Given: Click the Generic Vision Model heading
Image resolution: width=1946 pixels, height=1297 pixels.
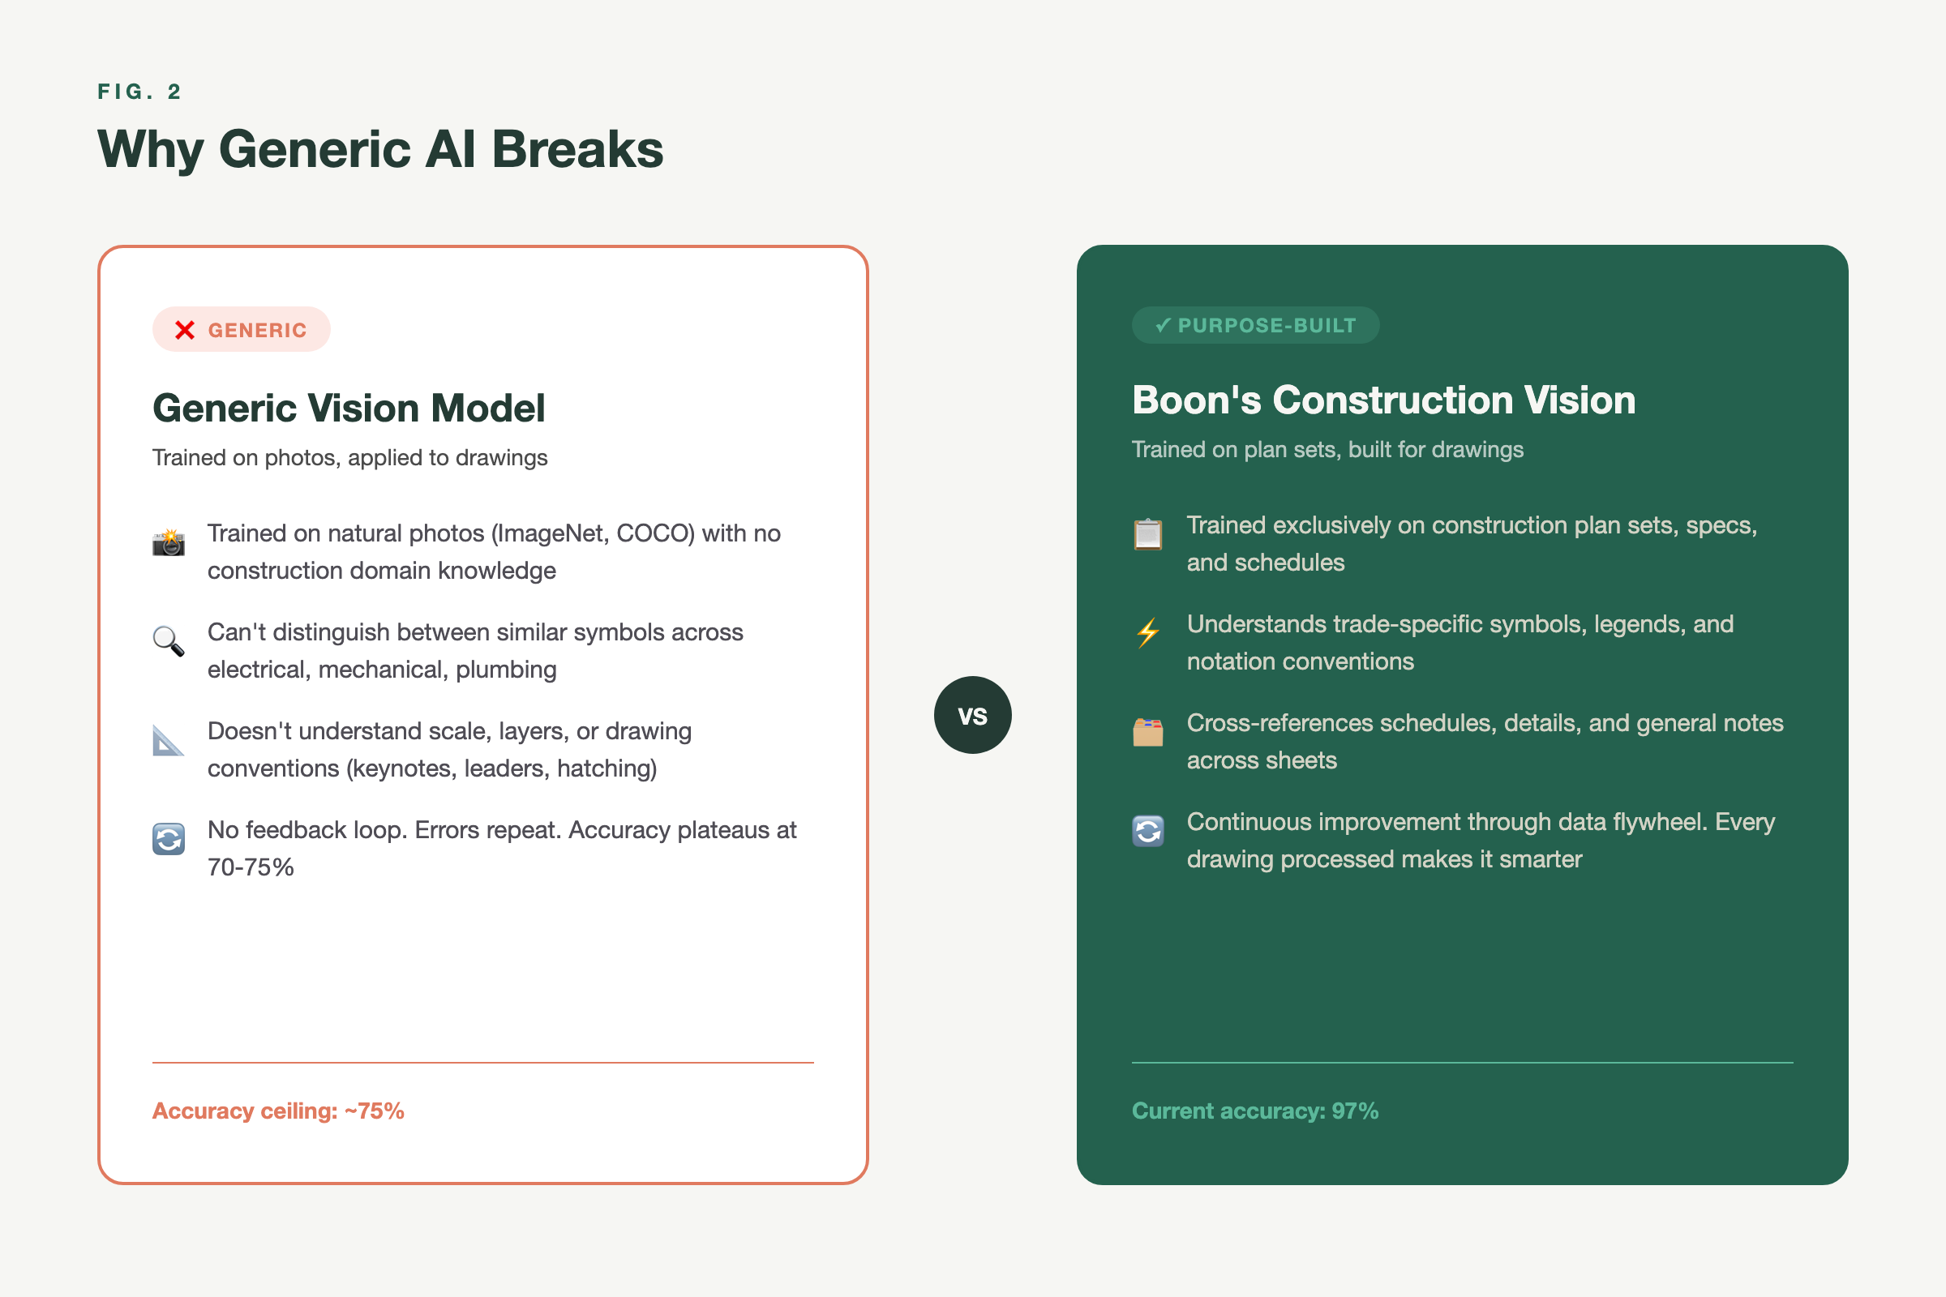Looking at the screenshot, I should click(x=349, y=408).
